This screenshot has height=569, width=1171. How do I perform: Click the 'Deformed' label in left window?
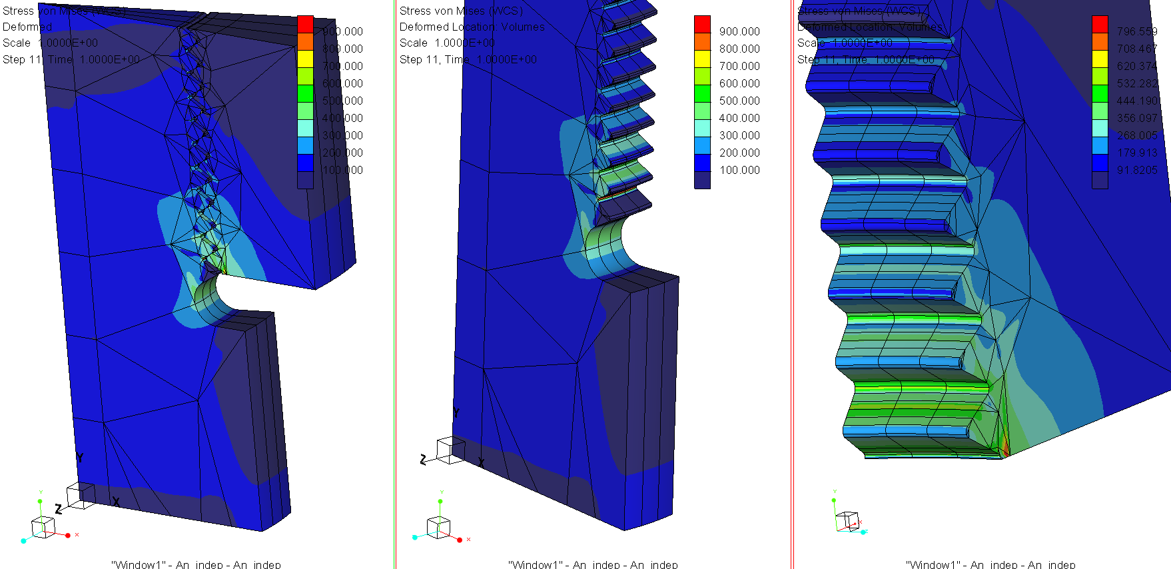click(x=27, y=27)
